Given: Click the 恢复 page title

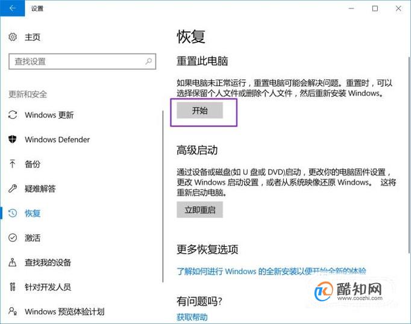Looking at the screenshot, I should (x=191, y=36).
